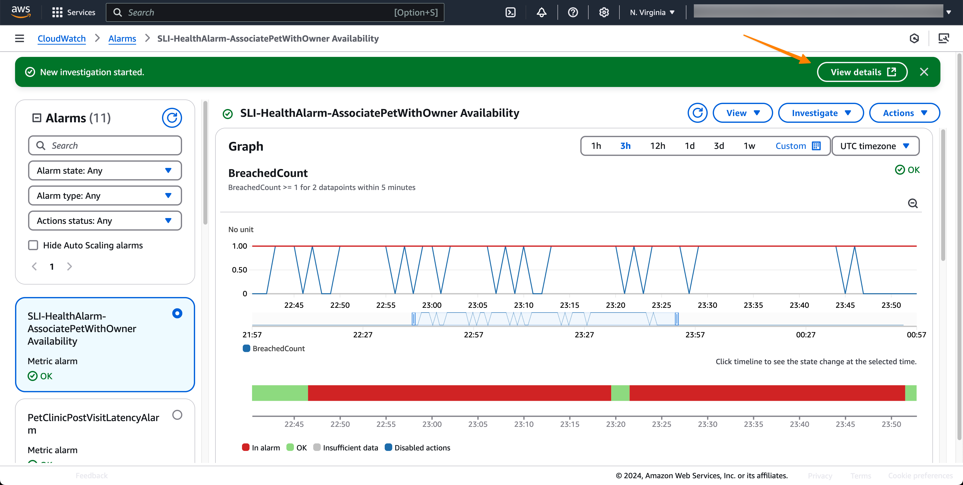963x485 pixels.
Task: Click the graph zoom out magnifier
Action: (913, 203)
